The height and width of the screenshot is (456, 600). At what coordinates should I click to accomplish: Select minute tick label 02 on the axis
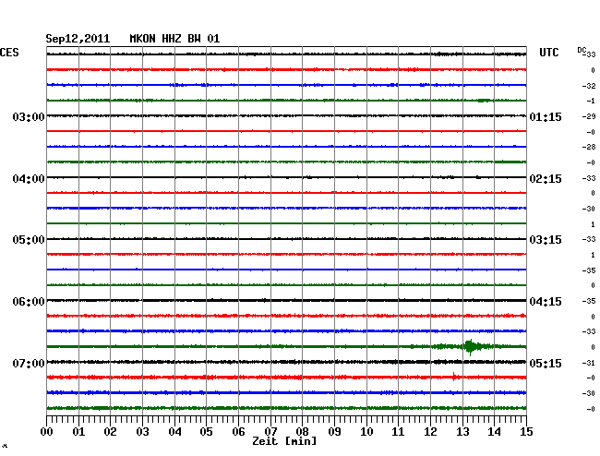(x=110, y=432)
